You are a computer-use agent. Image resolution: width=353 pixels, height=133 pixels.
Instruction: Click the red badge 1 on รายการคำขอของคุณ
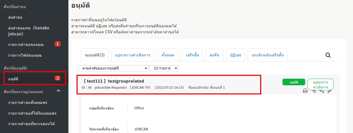coord(58,44)
